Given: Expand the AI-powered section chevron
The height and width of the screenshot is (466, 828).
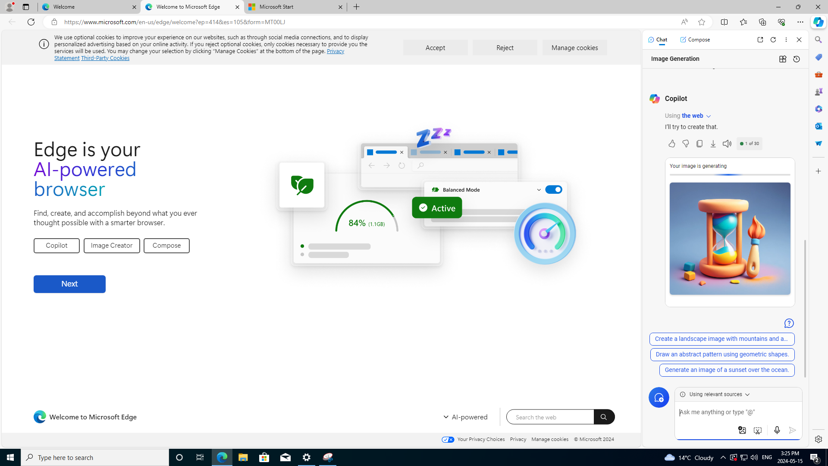Looking at the screenshot, I should click(445, 417).
